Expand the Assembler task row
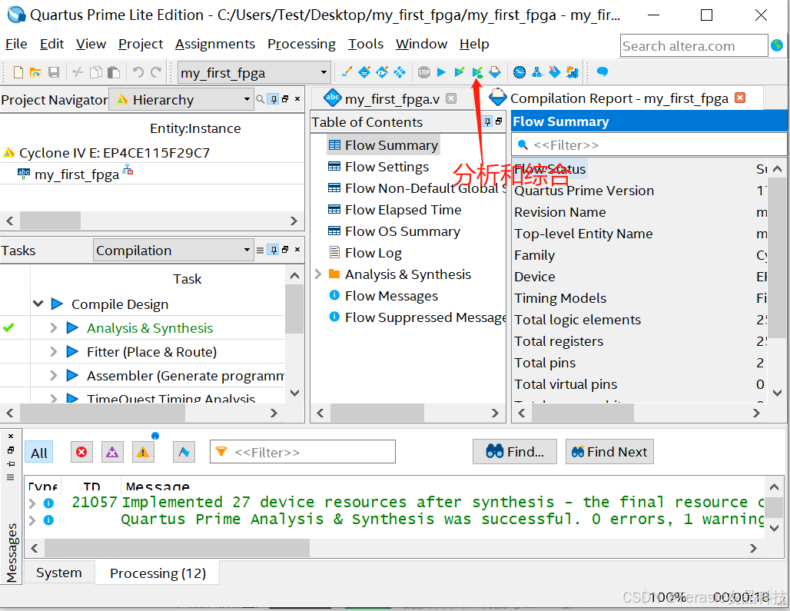Screen dimensions: 790x611 53,375
